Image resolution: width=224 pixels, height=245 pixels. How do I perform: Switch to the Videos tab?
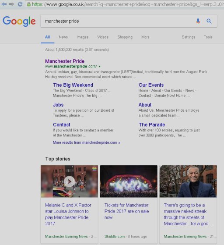point(103,37)
